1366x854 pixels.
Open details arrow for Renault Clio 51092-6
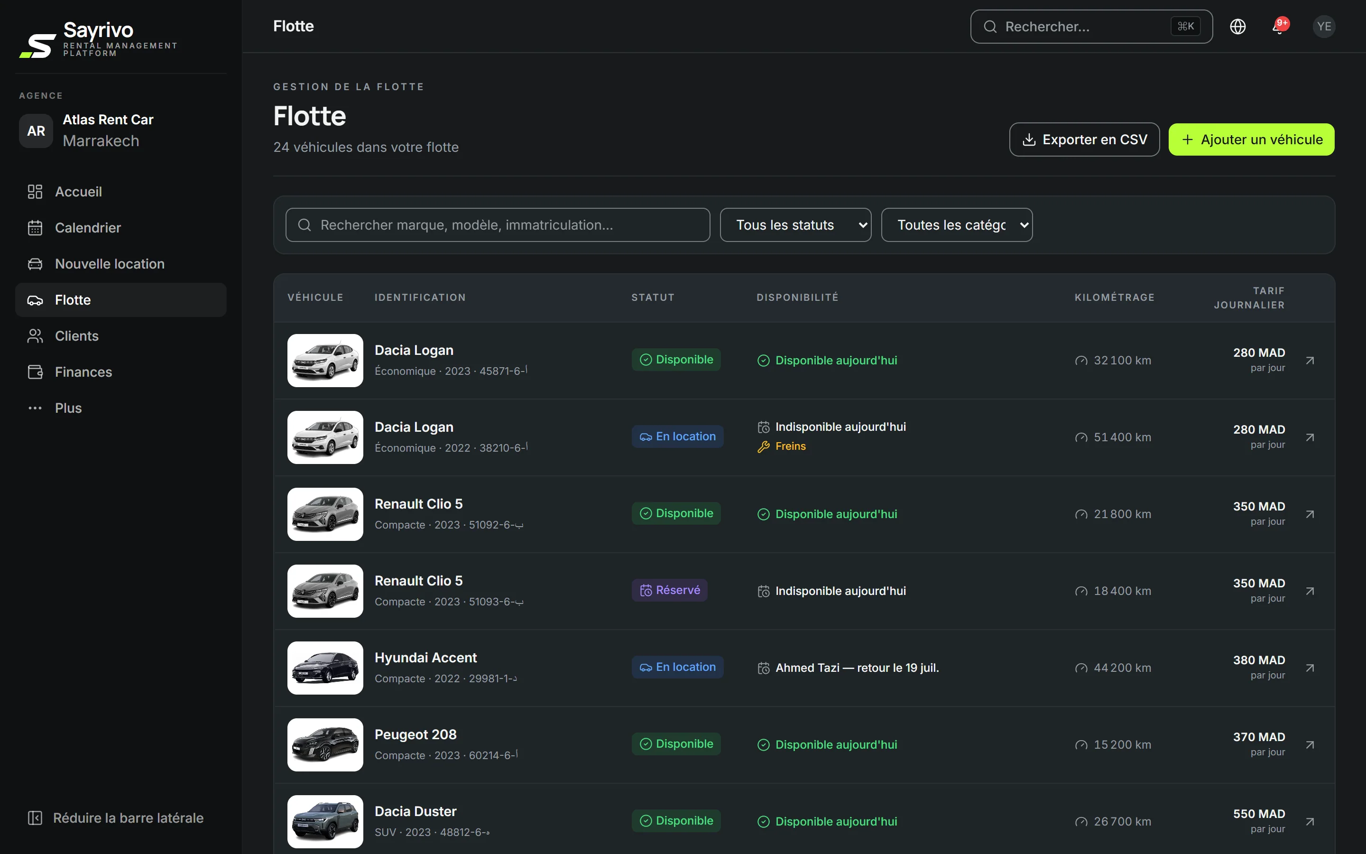pos(1310,514)
